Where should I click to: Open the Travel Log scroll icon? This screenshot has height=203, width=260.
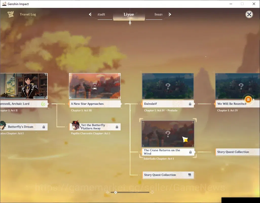coord(10,14)
